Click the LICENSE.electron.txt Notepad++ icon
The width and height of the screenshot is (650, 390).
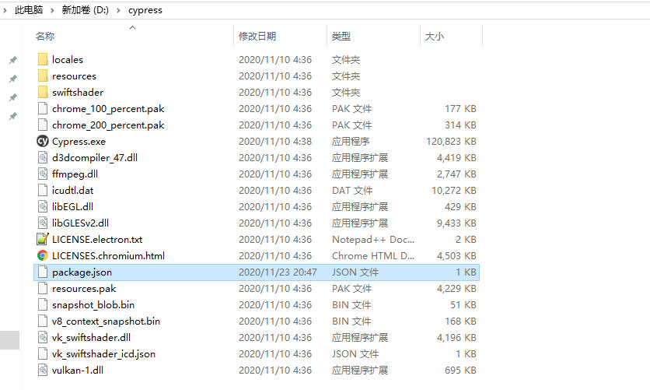tap(43, 239)
